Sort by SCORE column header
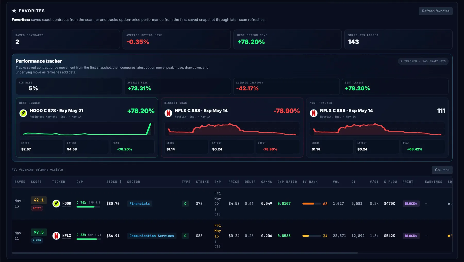 (36, 182)
